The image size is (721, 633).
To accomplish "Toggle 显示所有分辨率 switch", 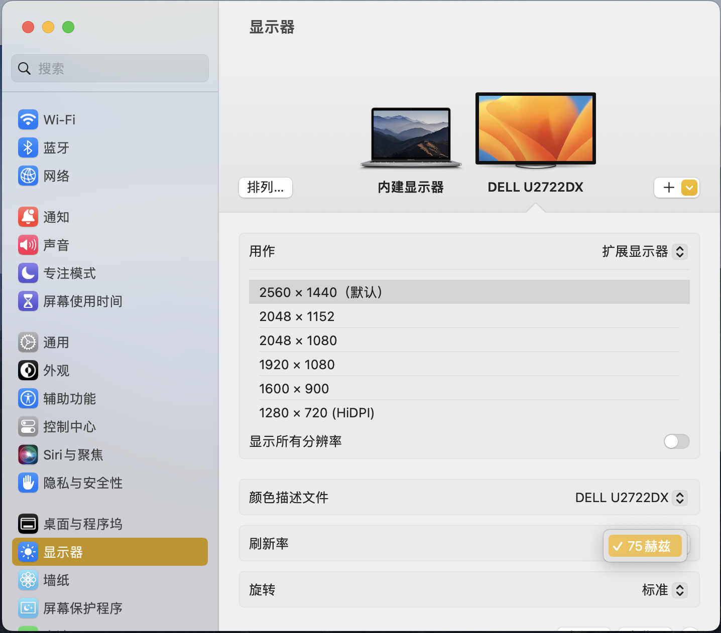I will click(x=676, y=441).
